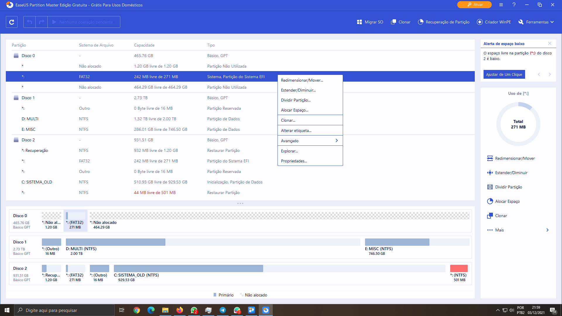Go to previous alert with left chevron

[x=539, y=74]
